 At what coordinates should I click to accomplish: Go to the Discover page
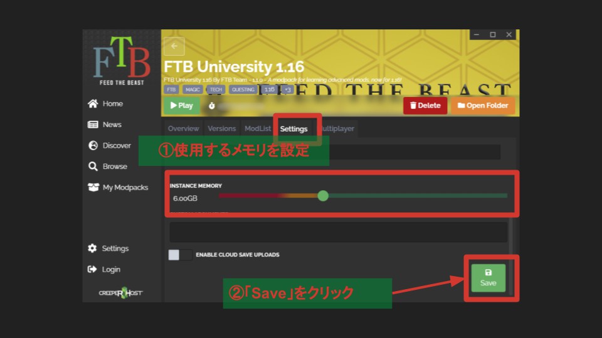click(x=109, y=146)
